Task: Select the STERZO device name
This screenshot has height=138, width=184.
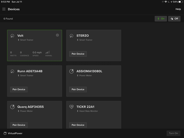Action: 83,36
